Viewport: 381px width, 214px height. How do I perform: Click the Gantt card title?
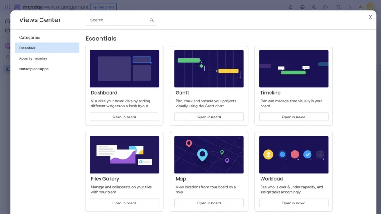point(182,93)
